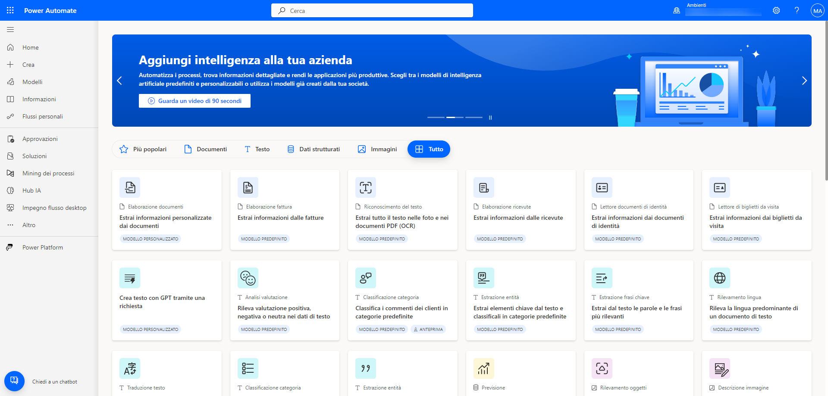Viewport: 828px width, 396px height.
Task: Open the Modelli sidebar icon
Action: (10, 82)
